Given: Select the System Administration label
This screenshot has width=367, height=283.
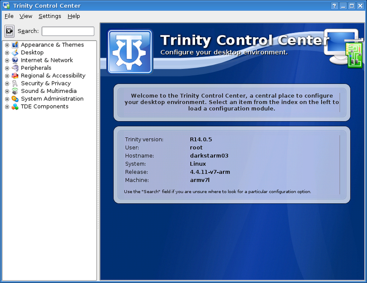Looking at the screenshot, I should pyautogui.click(x=52, y=99).
